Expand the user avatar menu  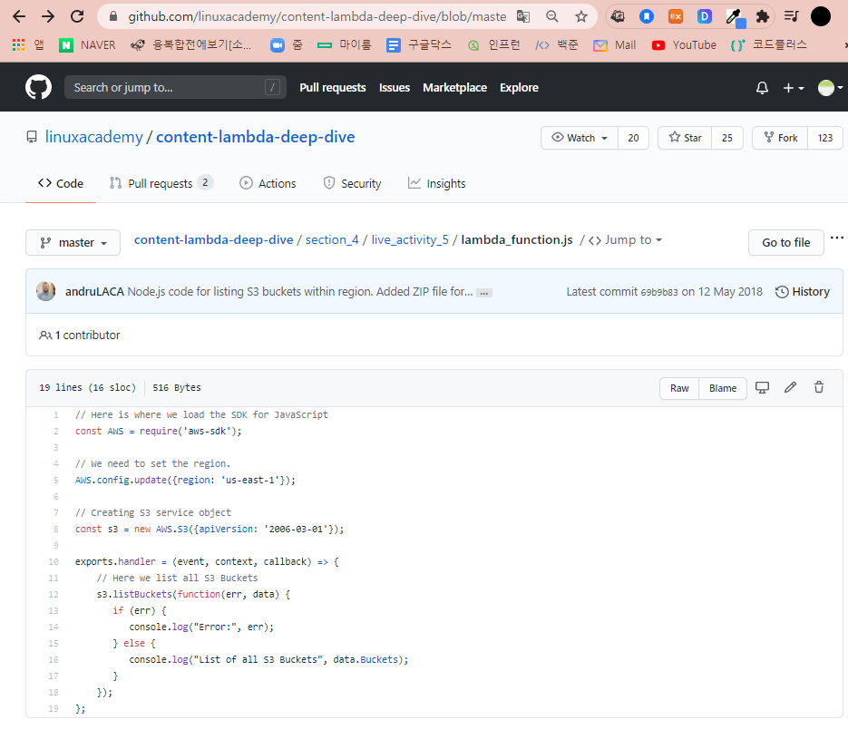point(830,88)
